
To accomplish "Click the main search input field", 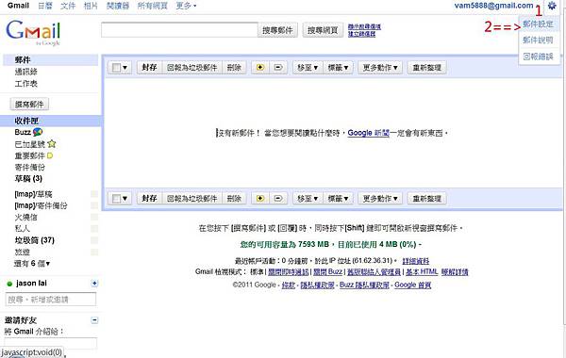I will click(179, 30).
